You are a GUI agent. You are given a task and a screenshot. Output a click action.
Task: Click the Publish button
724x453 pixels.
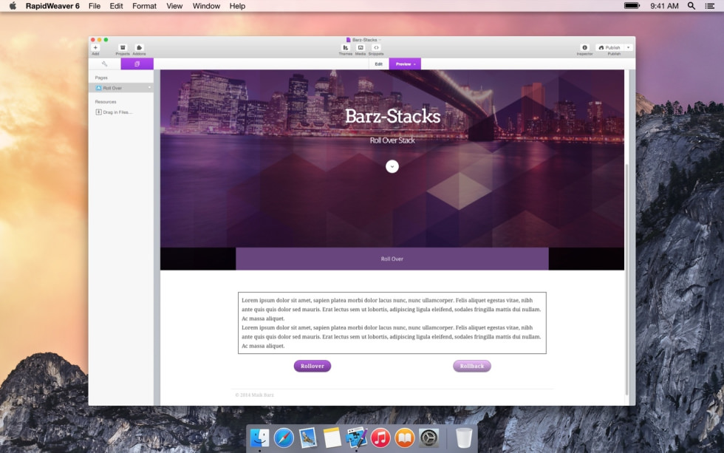609,47
